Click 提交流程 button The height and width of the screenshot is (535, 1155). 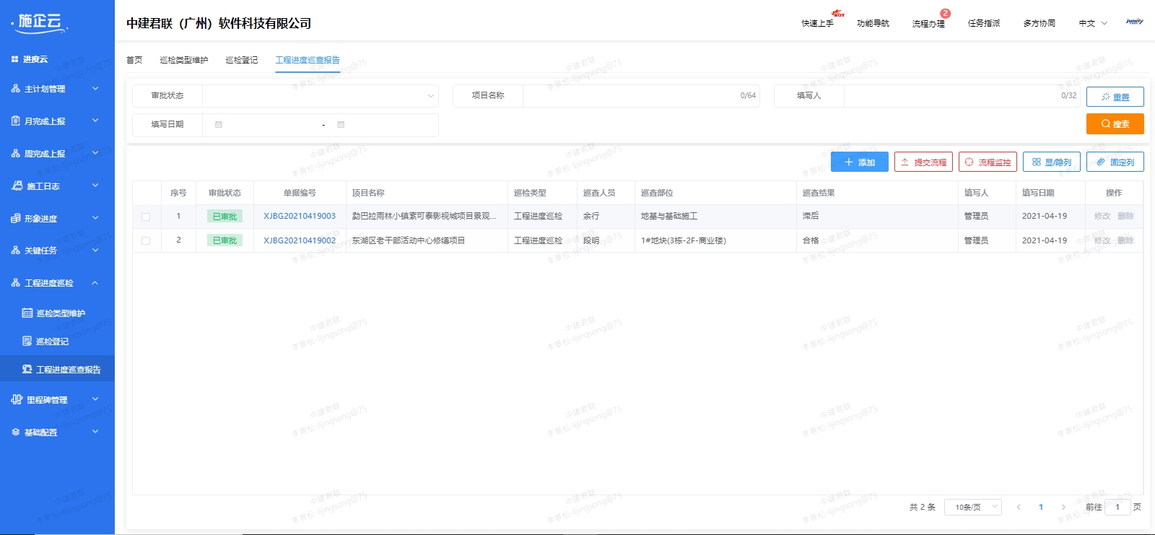(923, 162)
